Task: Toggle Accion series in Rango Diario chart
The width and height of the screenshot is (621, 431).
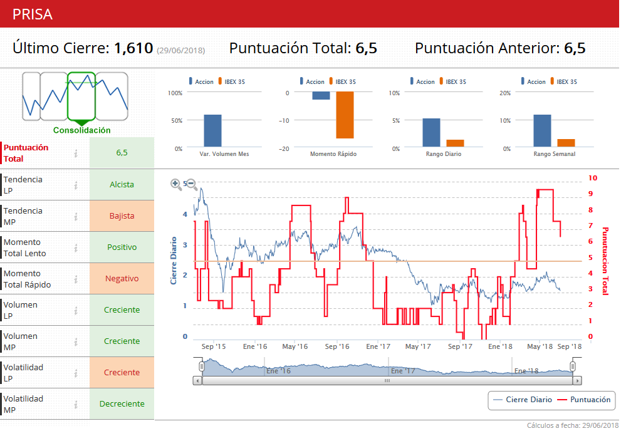Action: pyautogui.click(x=422, y=81)
